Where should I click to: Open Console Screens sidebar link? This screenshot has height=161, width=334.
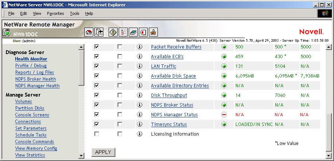click(x=32, y=115)
